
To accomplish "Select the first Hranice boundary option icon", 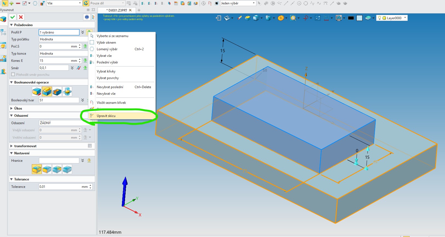I will [x=37, y=169].
